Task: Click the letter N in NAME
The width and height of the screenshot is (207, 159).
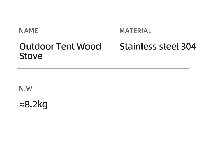Action: (21, 31)
